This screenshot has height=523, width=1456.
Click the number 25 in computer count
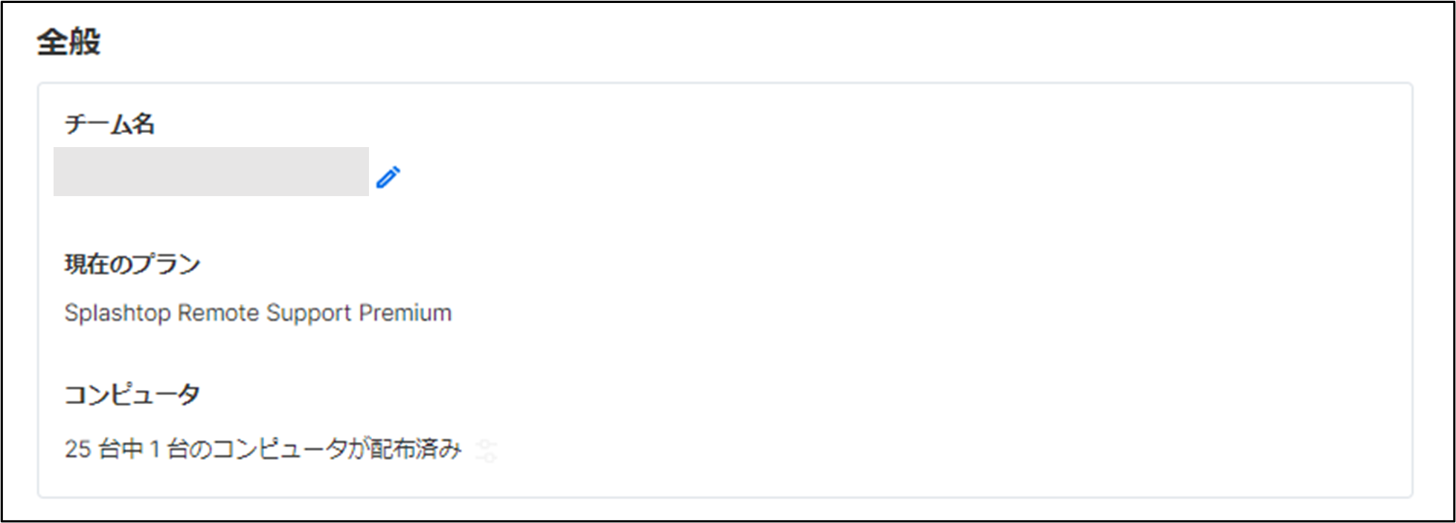(77, 449)
